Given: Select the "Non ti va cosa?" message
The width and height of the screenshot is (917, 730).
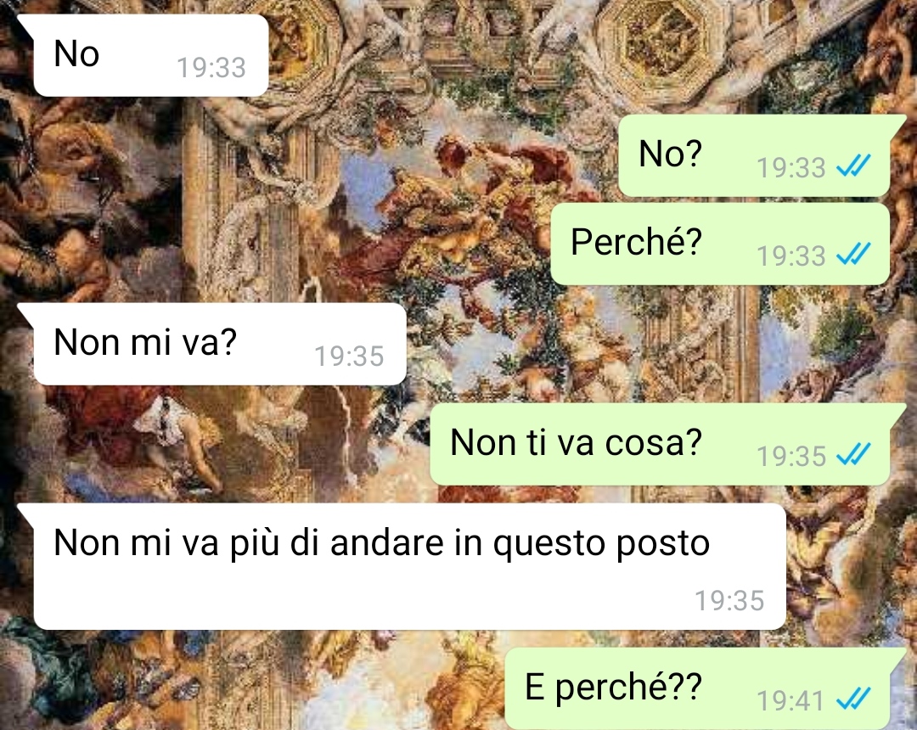Looking at the screenshot, I should point(661,444).
